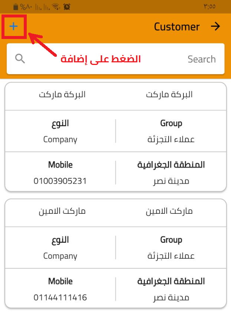This screenshot has width=231, height=314.
Task: Tap the Wi-Fi status bar icon
Action: (56, 7)
